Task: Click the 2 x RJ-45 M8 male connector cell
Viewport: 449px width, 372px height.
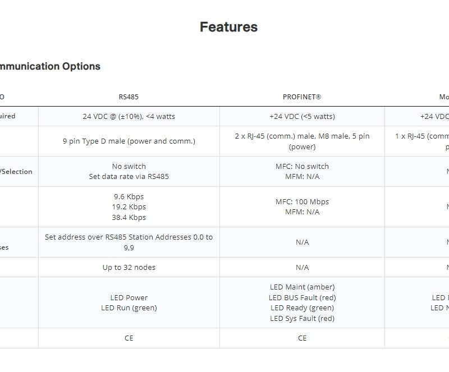Action: tap(302, 141)
